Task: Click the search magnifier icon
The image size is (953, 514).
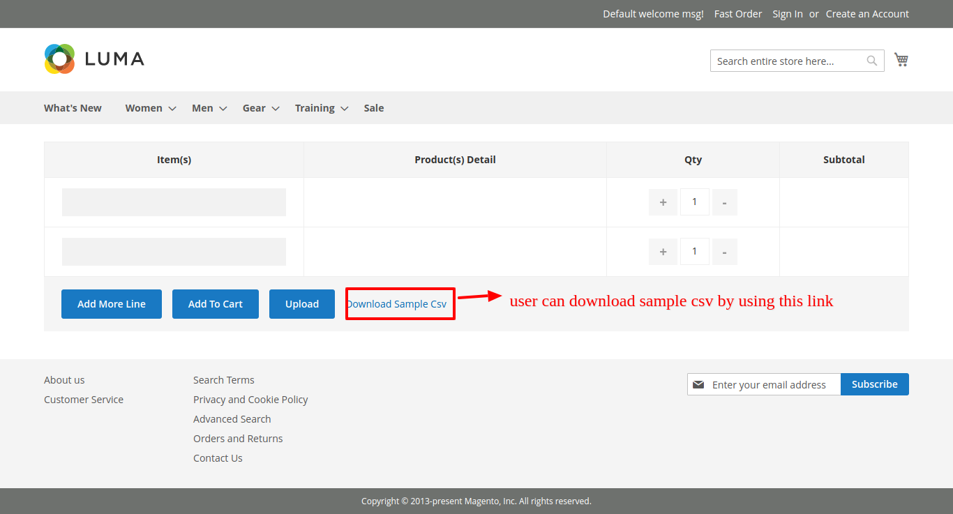Action: pos(872,61)
